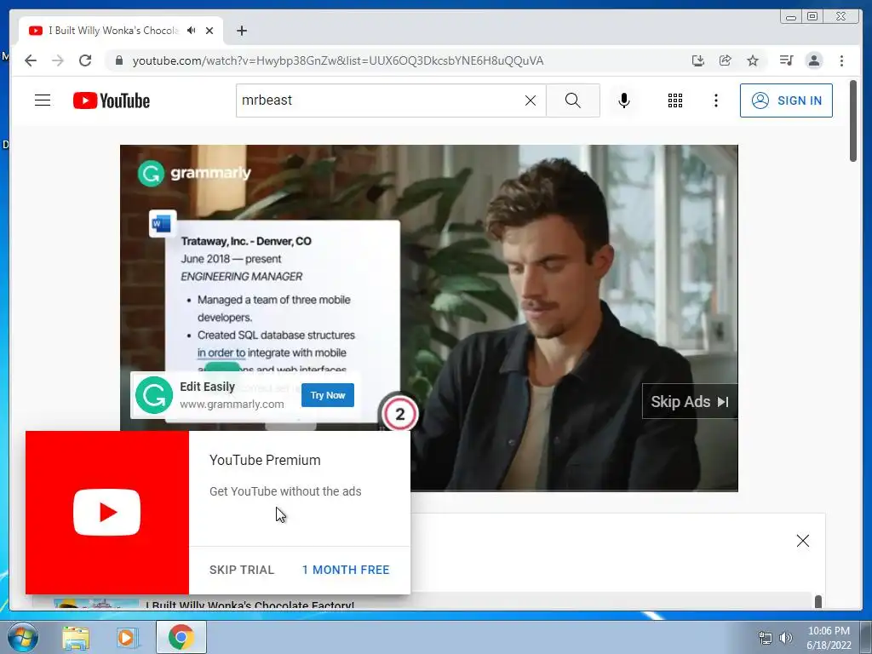Open the YouTube guide hamburger menu
Viewport: 872px width, 654px height.
coord(43,100)
